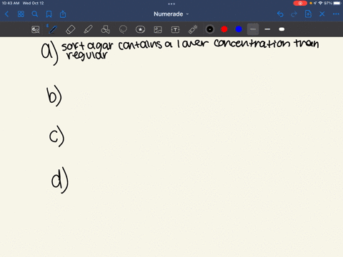Bookmark this page
The width and height of the screenshot is (343, 257).
click(x=49, y=14)
